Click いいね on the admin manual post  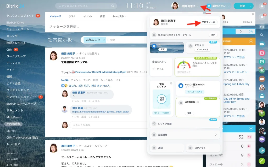click(x=65, y=80)
